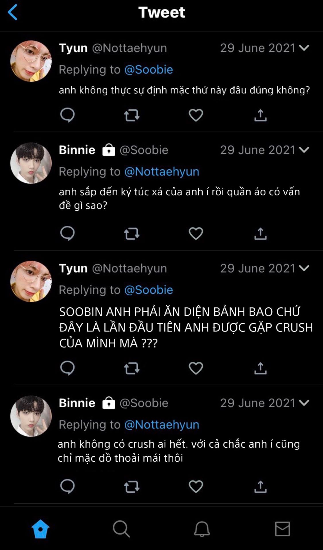Reply to Binnie's last tweet about crush
The image size is (323, 550).
67,486
